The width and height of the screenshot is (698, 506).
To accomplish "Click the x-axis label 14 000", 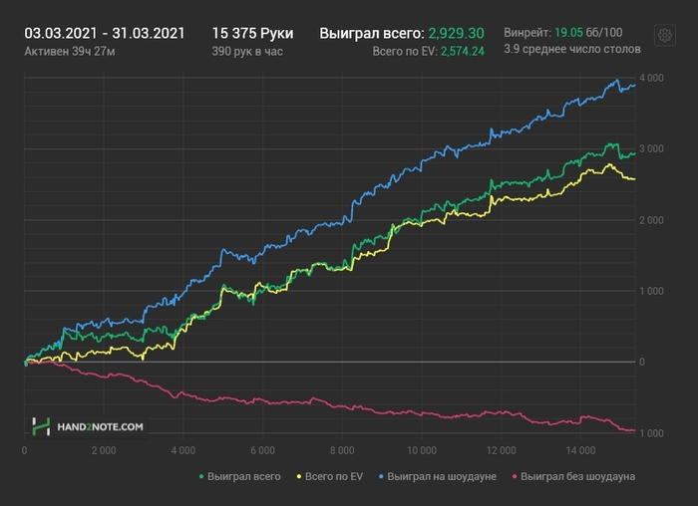I will point(581,450).
